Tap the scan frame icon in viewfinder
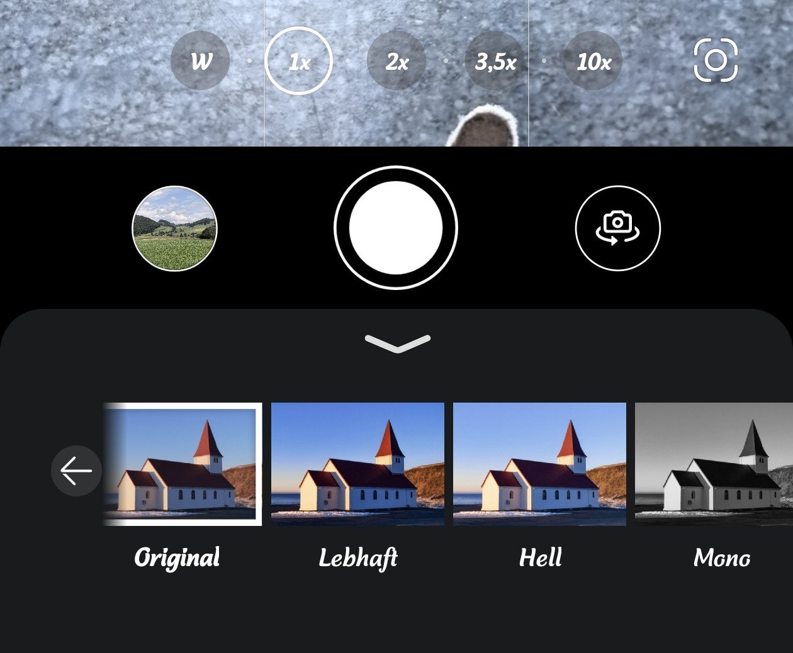The width and height of the screenshot is (793, 653). 716,60
